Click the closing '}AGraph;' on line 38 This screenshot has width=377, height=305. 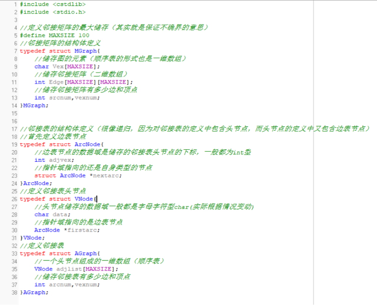tap(34, 293)
